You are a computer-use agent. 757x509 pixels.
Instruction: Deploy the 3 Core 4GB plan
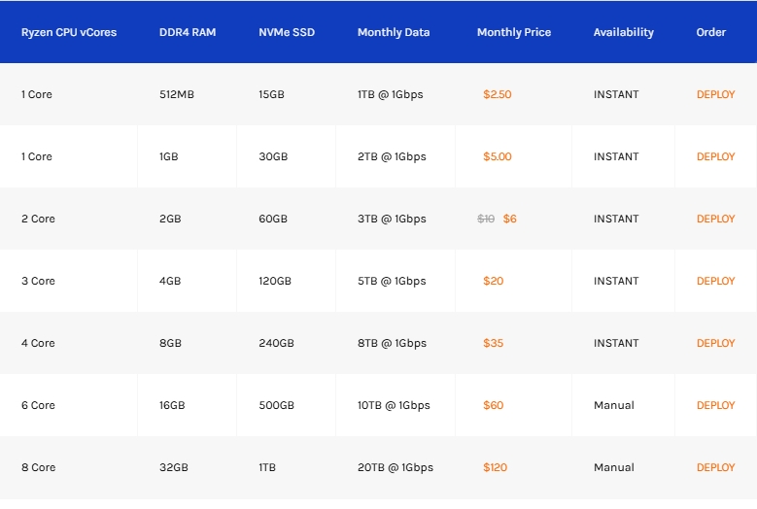pyautogui.click(x=715, y=281)
